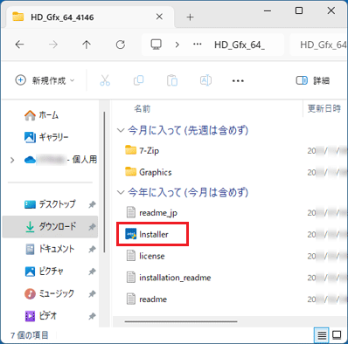Click the 7-Zip folder icon

coord(131,150)
